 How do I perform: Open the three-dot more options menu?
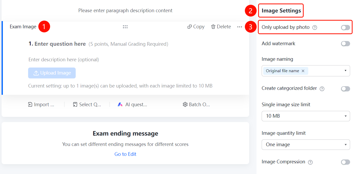(240, 27)
